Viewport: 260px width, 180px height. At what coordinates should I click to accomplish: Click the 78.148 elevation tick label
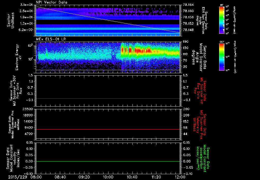[188, 30]
